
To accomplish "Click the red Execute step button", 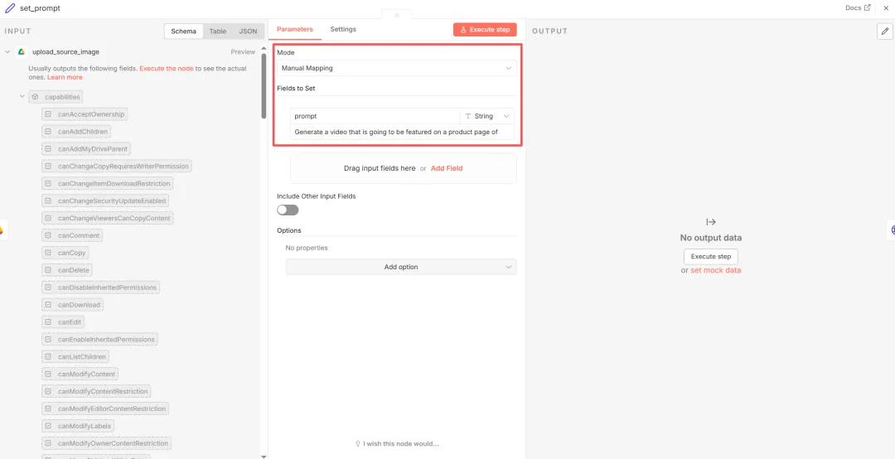I will click(485, 30).
